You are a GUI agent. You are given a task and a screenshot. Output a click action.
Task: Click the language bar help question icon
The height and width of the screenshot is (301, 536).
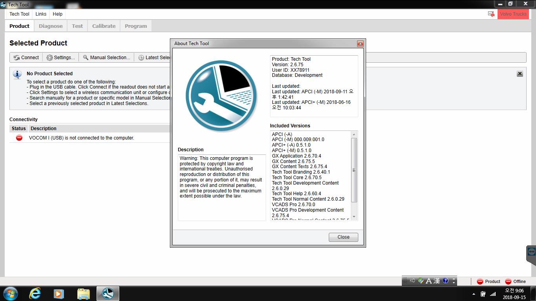tap(445, 281)
